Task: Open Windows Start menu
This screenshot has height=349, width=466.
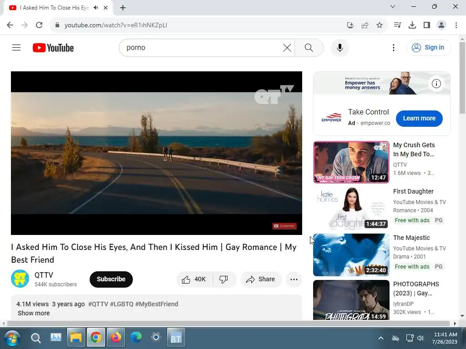Action: tap(12, 338)
